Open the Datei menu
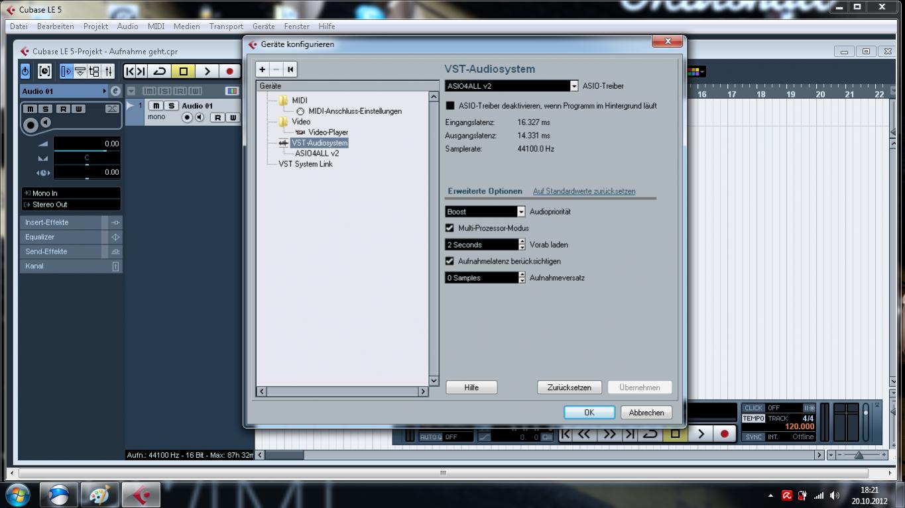The width and height of the screenshot is (905, 508). [19, 26]
